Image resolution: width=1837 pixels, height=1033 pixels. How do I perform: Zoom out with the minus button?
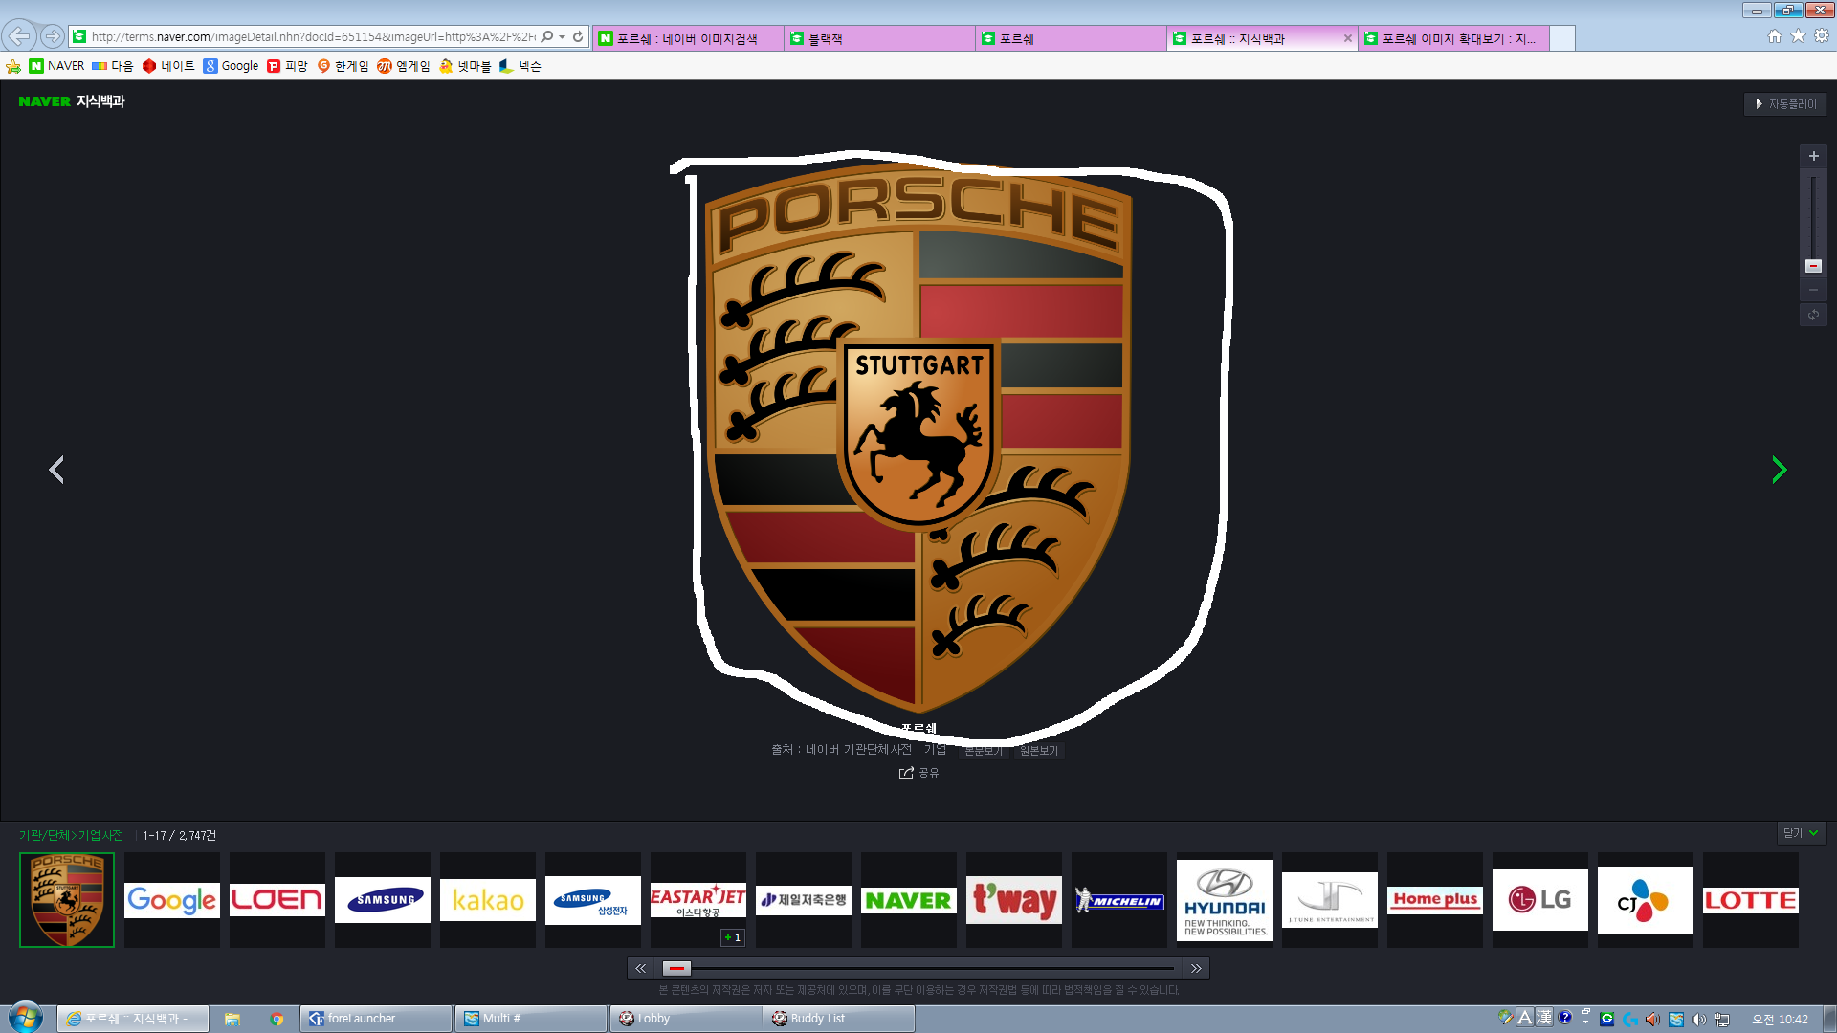click(x=1813, y=290)
